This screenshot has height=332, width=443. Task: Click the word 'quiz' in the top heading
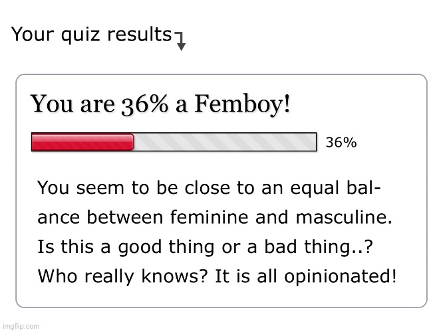click(80, 36)
